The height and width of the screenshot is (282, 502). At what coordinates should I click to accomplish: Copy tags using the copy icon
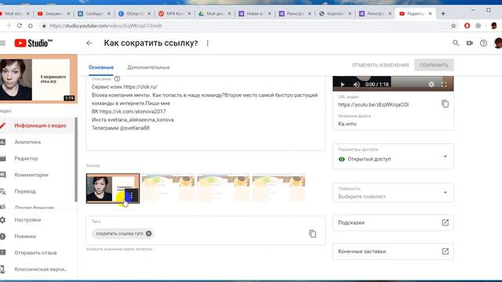(x=312, y=233)
